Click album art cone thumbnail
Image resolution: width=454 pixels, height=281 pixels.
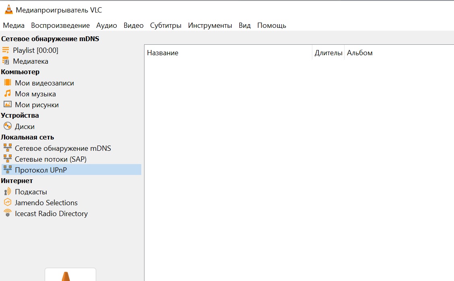pos(70,275)
